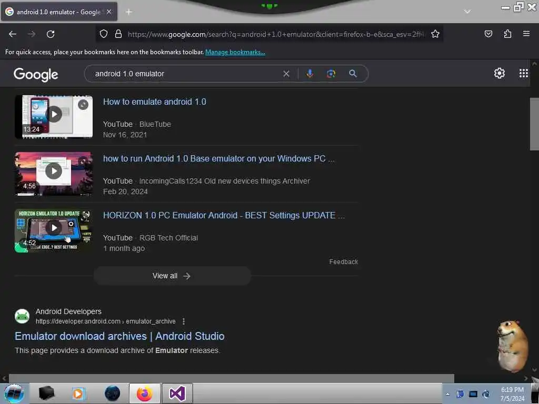Click the hamster desktop mascot

pyautogui.click(x=512, y=346)
